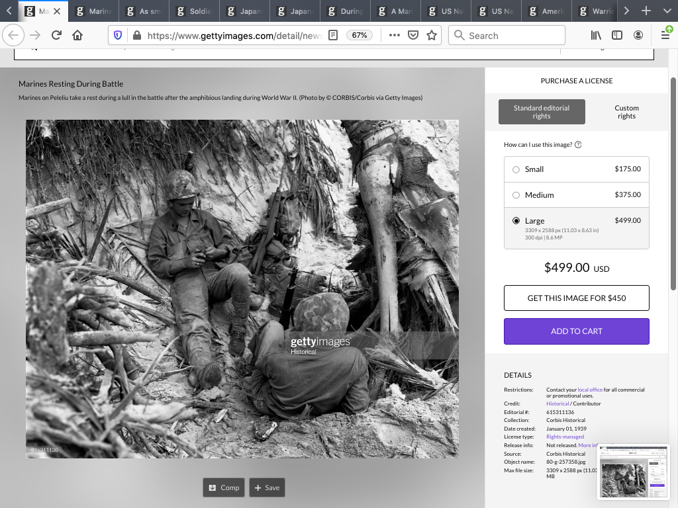Open the Pocket save icon

coord(413,36)
